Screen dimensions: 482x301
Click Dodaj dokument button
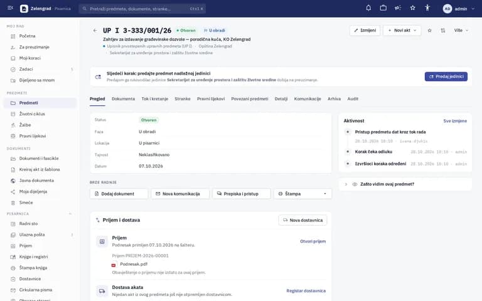click(119, 194)
